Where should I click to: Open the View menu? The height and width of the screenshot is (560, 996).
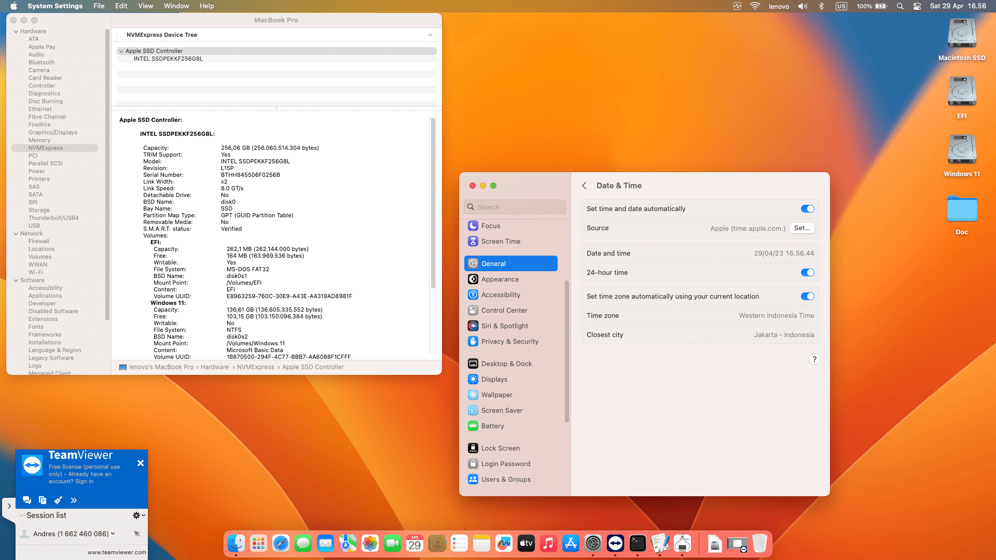pyautogui.click(x=145, y=6)
